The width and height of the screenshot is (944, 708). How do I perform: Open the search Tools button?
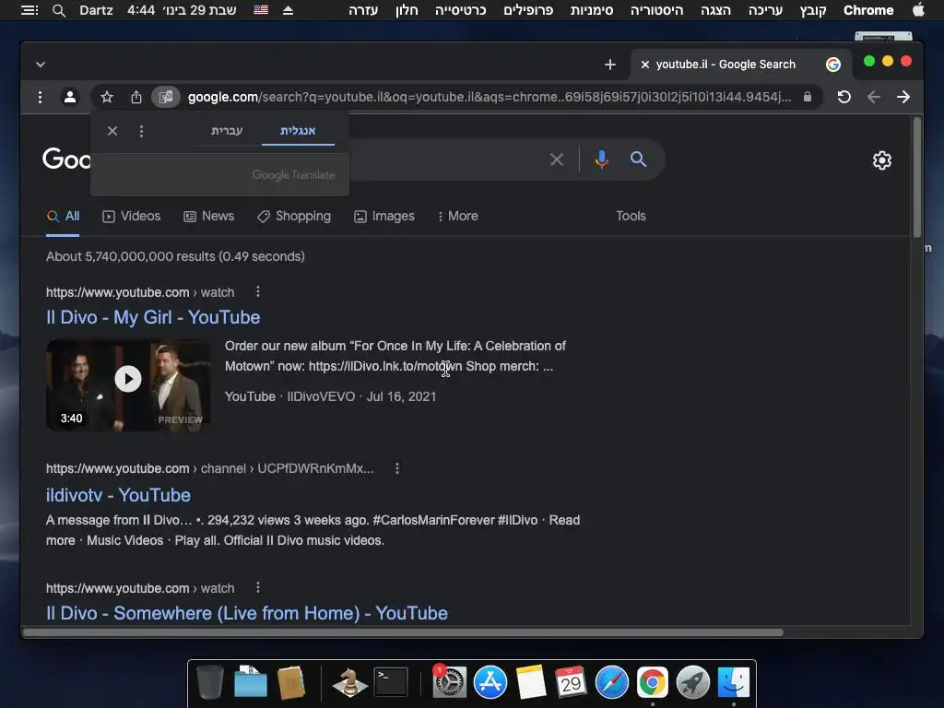tap(631, 216)
